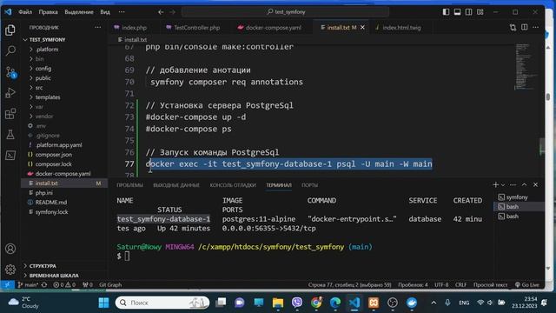Screen dimensions: 556x313
Task: Open the customize layout icon
Action: coord(480,12)
